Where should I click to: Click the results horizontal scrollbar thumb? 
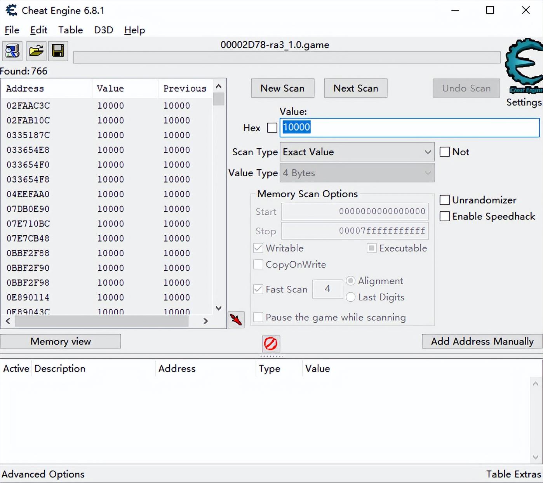tap(101, 321)
